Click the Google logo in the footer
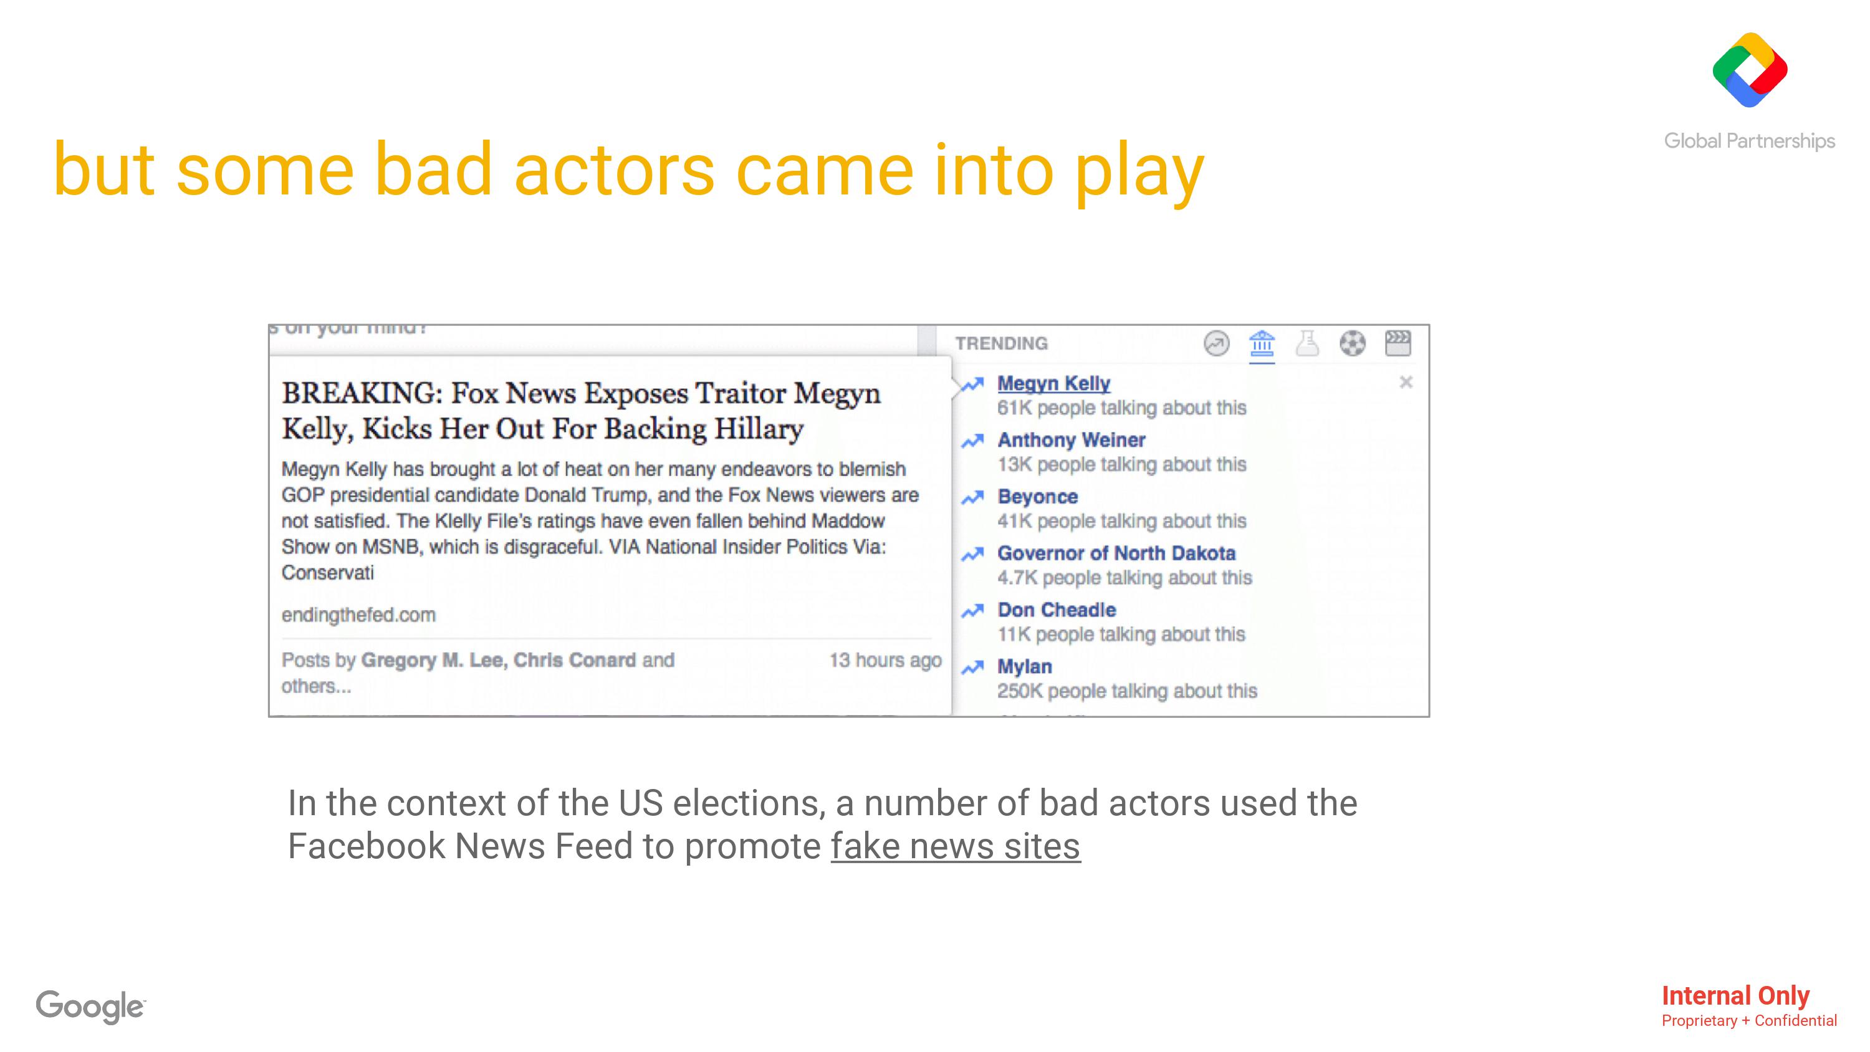 tap(91, 1007)
